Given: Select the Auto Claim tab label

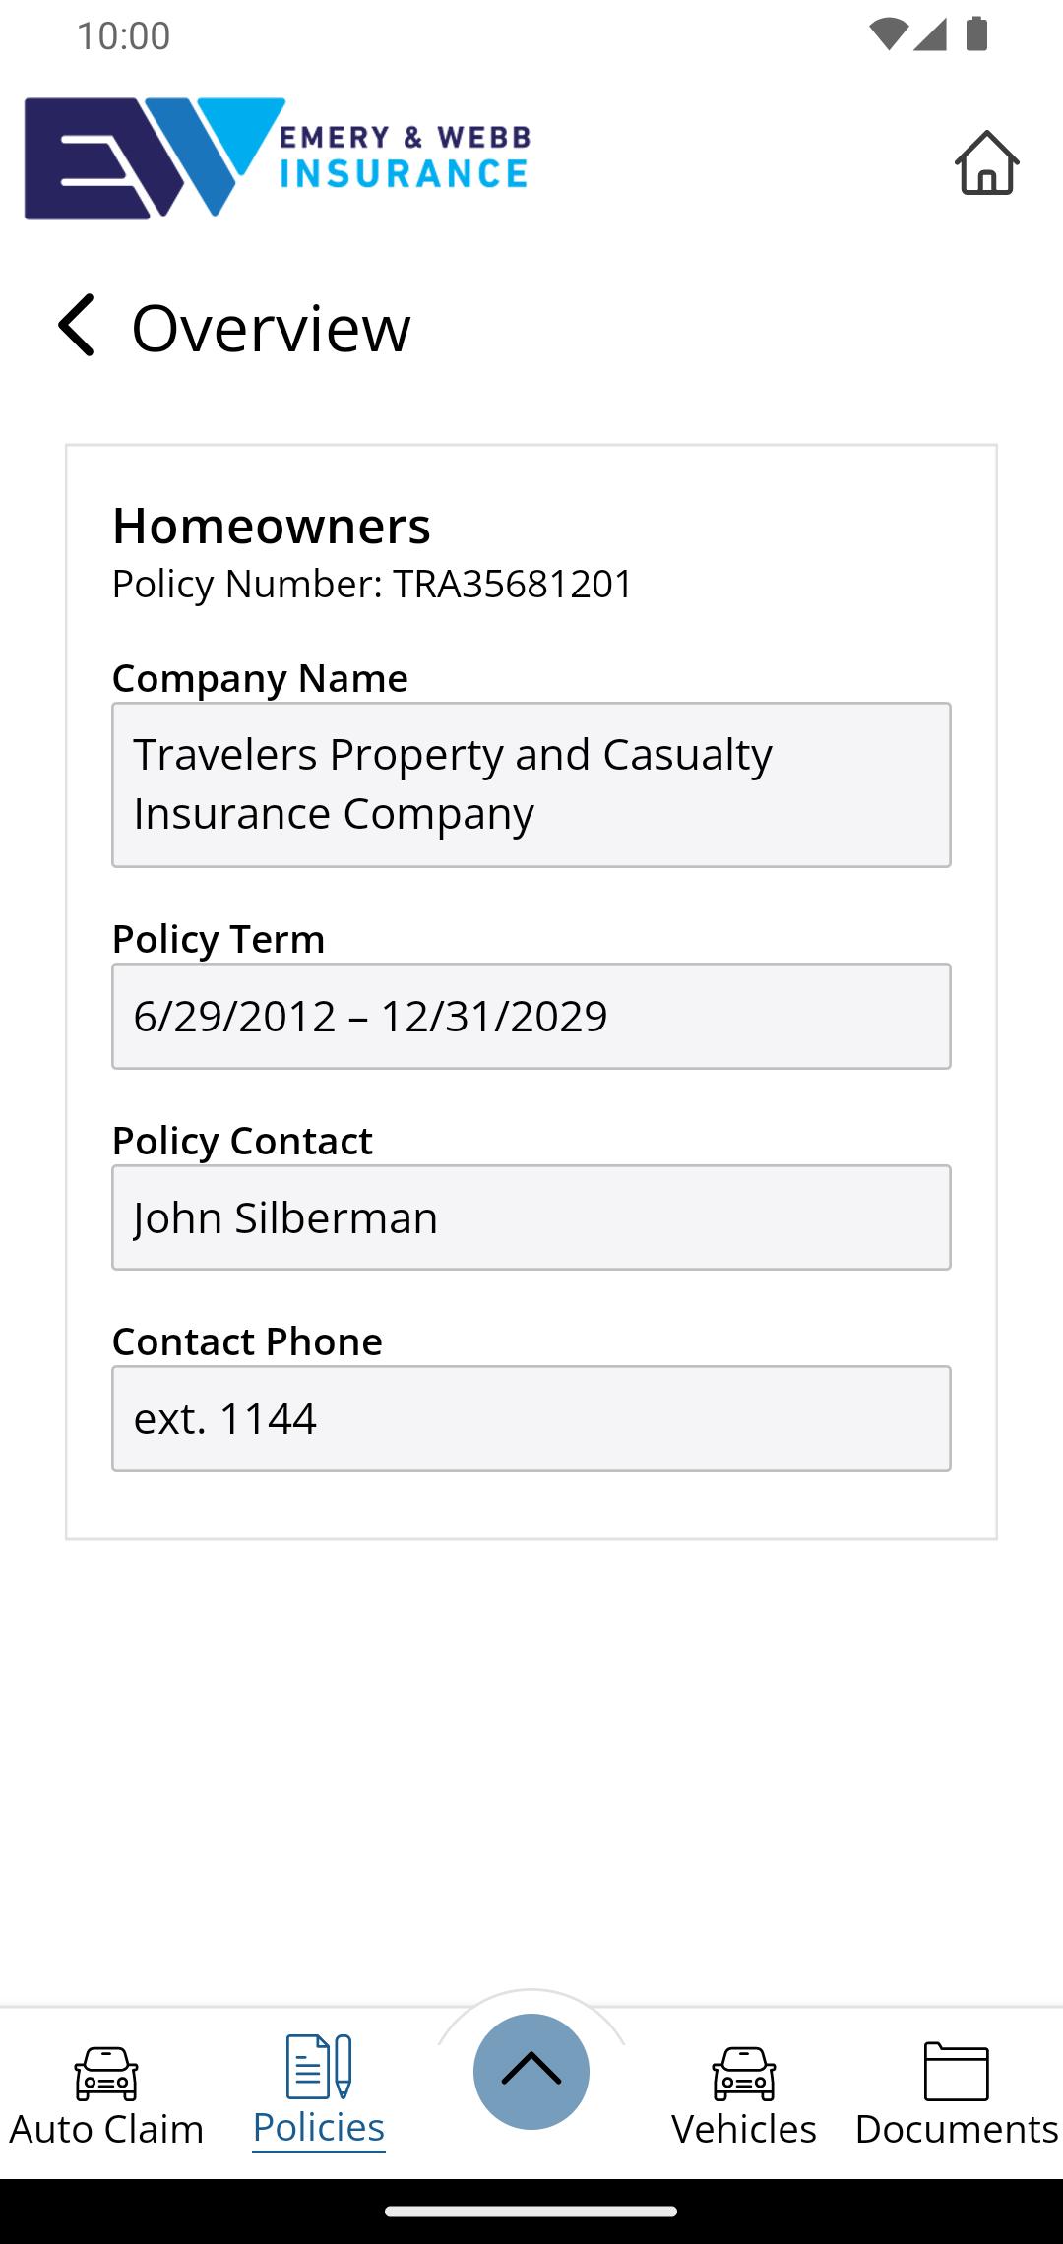Looking at the screenshot, I should coord(106,2129).
